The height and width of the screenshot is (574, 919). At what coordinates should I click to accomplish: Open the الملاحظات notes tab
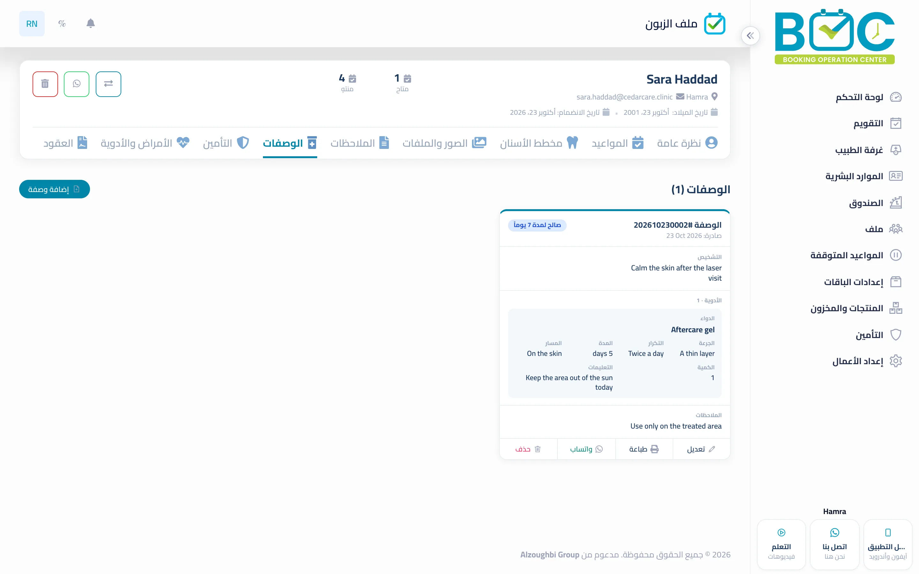(360, 143)
